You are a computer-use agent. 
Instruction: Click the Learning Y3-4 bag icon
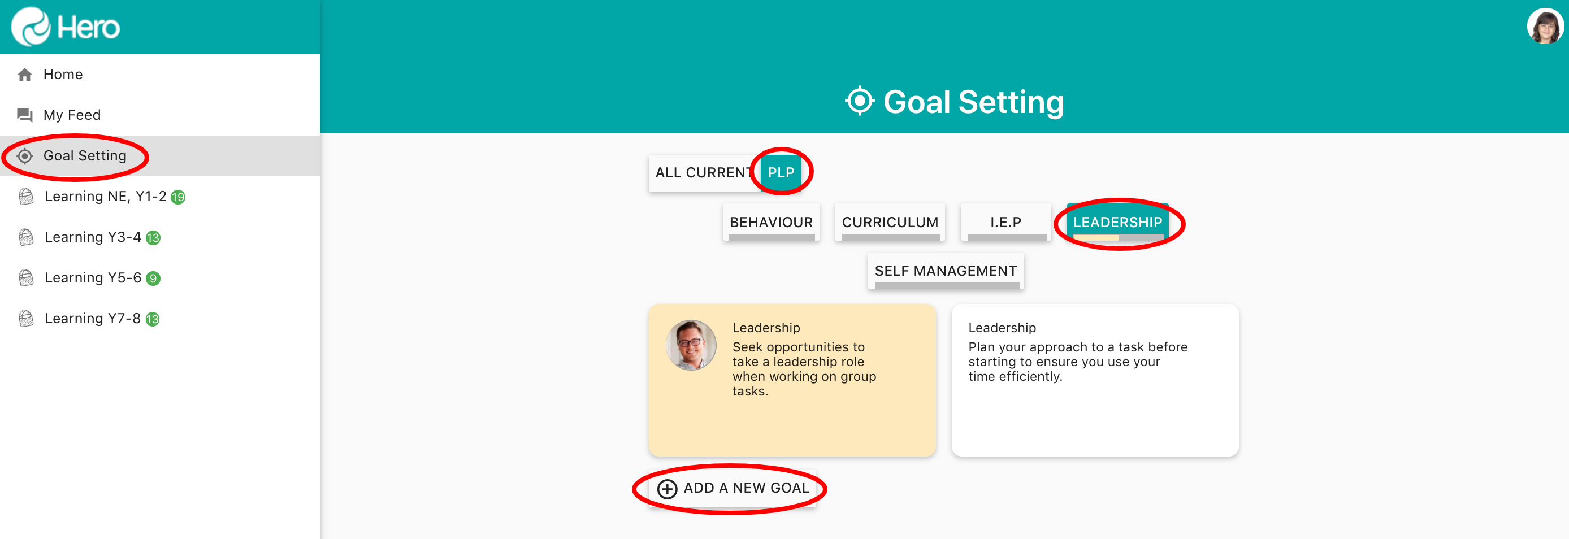[x=26, y=237]
